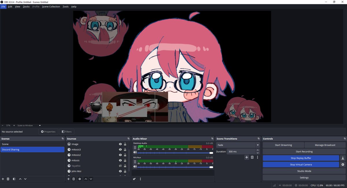Zoom out the preview with the minus icon
The width and height of the screenshot is (347, 188).
[x=3, y=126]
